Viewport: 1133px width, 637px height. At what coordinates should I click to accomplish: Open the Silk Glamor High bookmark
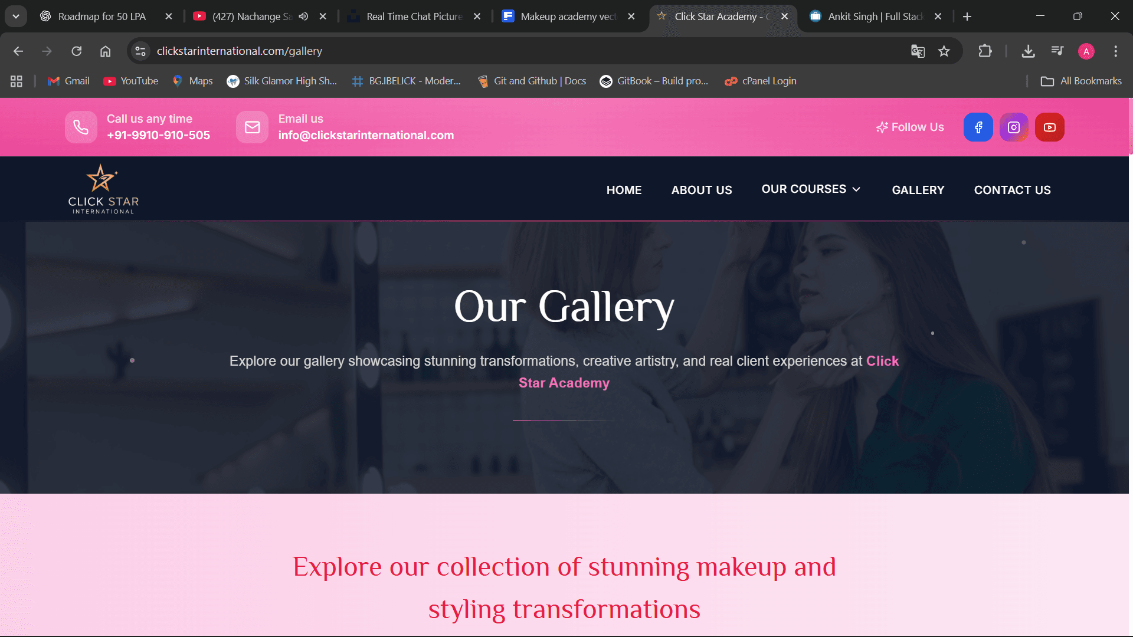[282, 81]
